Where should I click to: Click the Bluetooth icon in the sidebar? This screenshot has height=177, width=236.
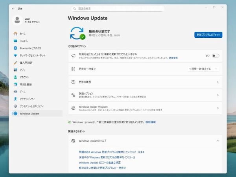(15, 48)
